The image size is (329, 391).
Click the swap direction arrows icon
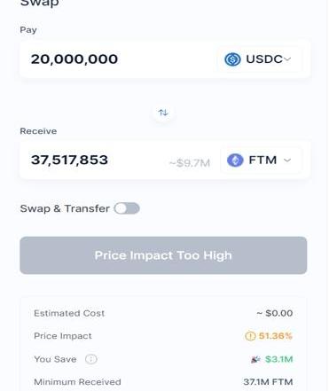[x=163, y=113]
